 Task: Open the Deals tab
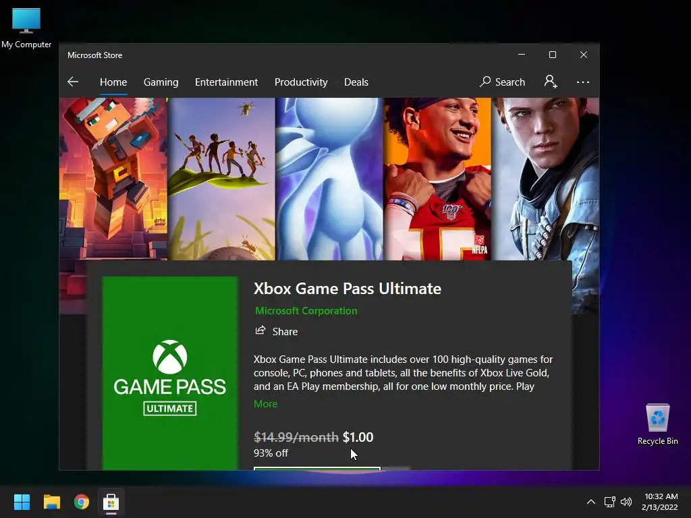356,82
